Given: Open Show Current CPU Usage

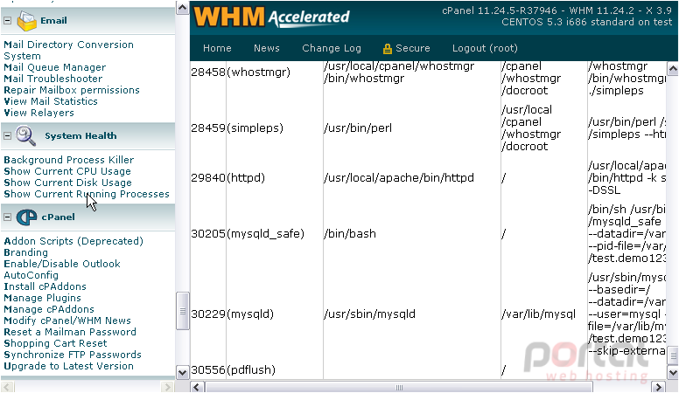Looking at the screenshot, I should click(67, 171).
